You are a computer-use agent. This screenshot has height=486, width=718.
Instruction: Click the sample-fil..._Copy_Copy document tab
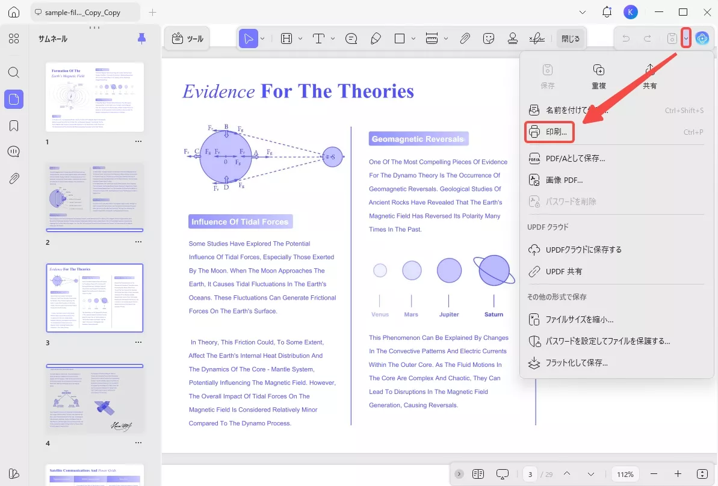coord(85,13)
